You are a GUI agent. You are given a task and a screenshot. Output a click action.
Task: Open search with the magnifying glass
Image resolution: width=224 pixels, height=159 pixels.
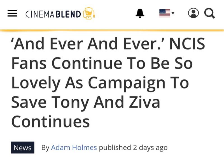[x=209, y=13]
